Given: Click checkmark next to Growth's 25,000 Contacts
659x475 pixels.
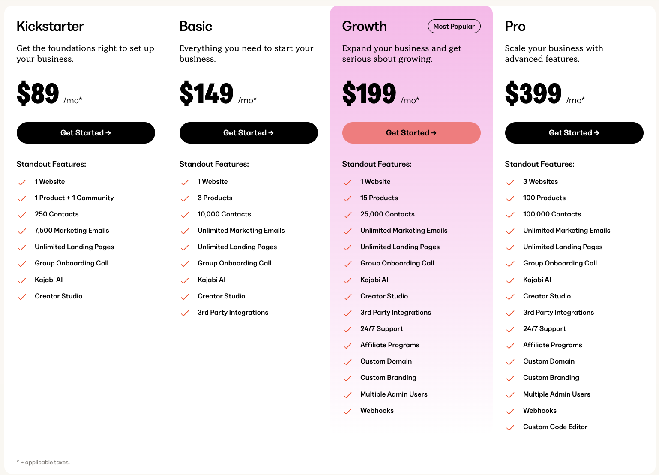Looking at the screenshot, I should (347, 215).
